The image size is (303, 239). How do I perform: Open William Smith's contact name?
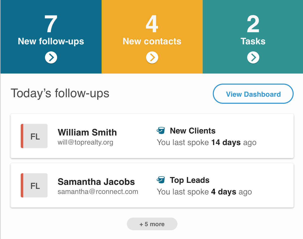coord(87,132)
